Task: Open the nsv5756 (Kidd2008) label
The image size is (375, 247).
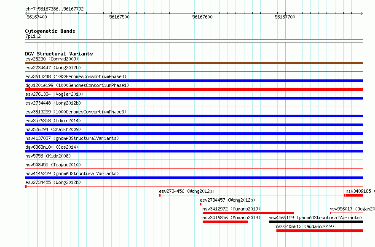Action: click(48, 156)
